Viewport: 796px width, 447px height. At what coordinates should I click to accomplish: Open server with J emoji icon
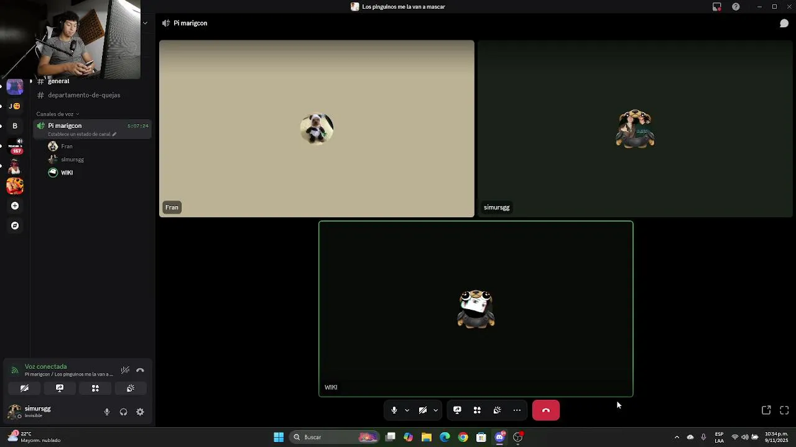click(15, 106)
